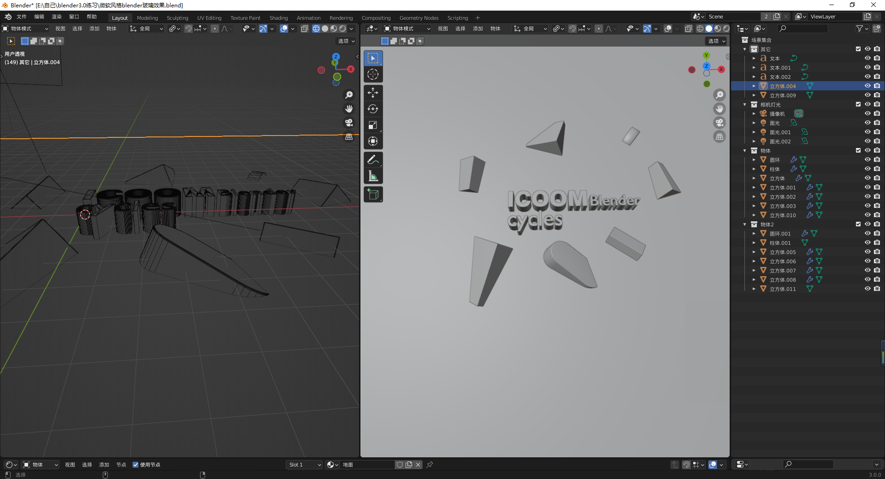Select the Annotate pencil tool
This screenshot has height=479, width=885.
pos(373,160)
